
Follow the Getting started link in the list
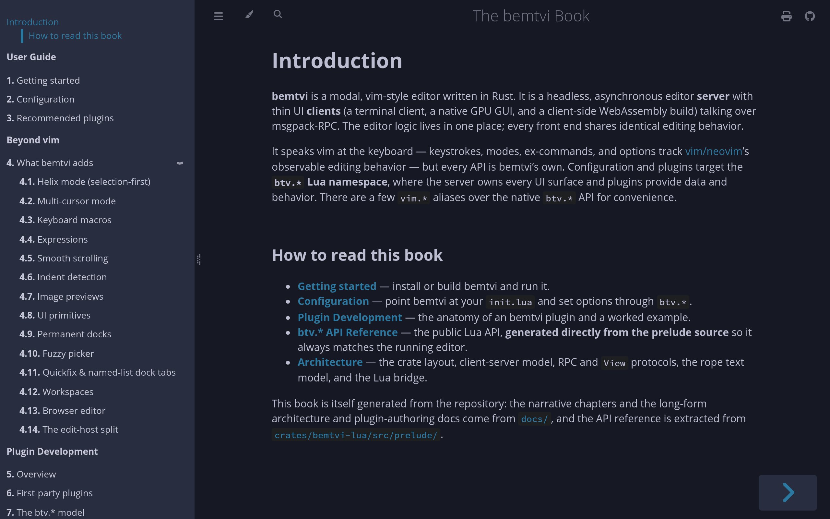click(337, 286)
